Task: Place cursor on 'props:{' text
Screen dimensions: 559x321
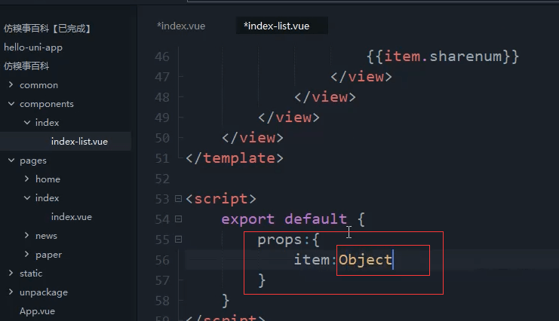Action: coord(288,240)
